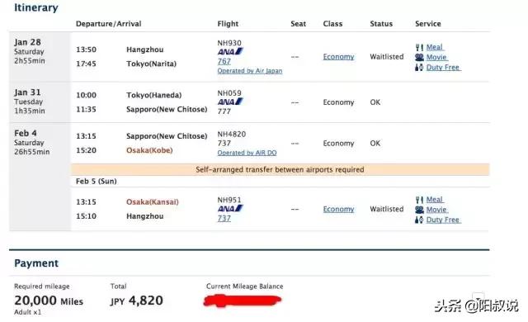Click the meal fork icon for NH951
The image size is (528, 322).
pyautogui.click(x=419, y=200)
